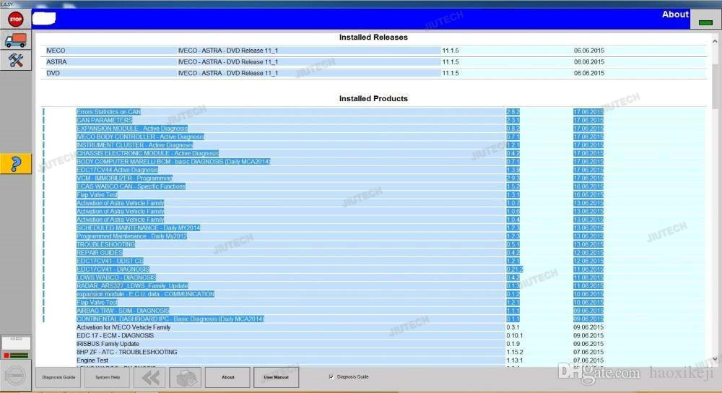Click version 1.0.7 of Astra Vehicle Family

pos(513,203)
